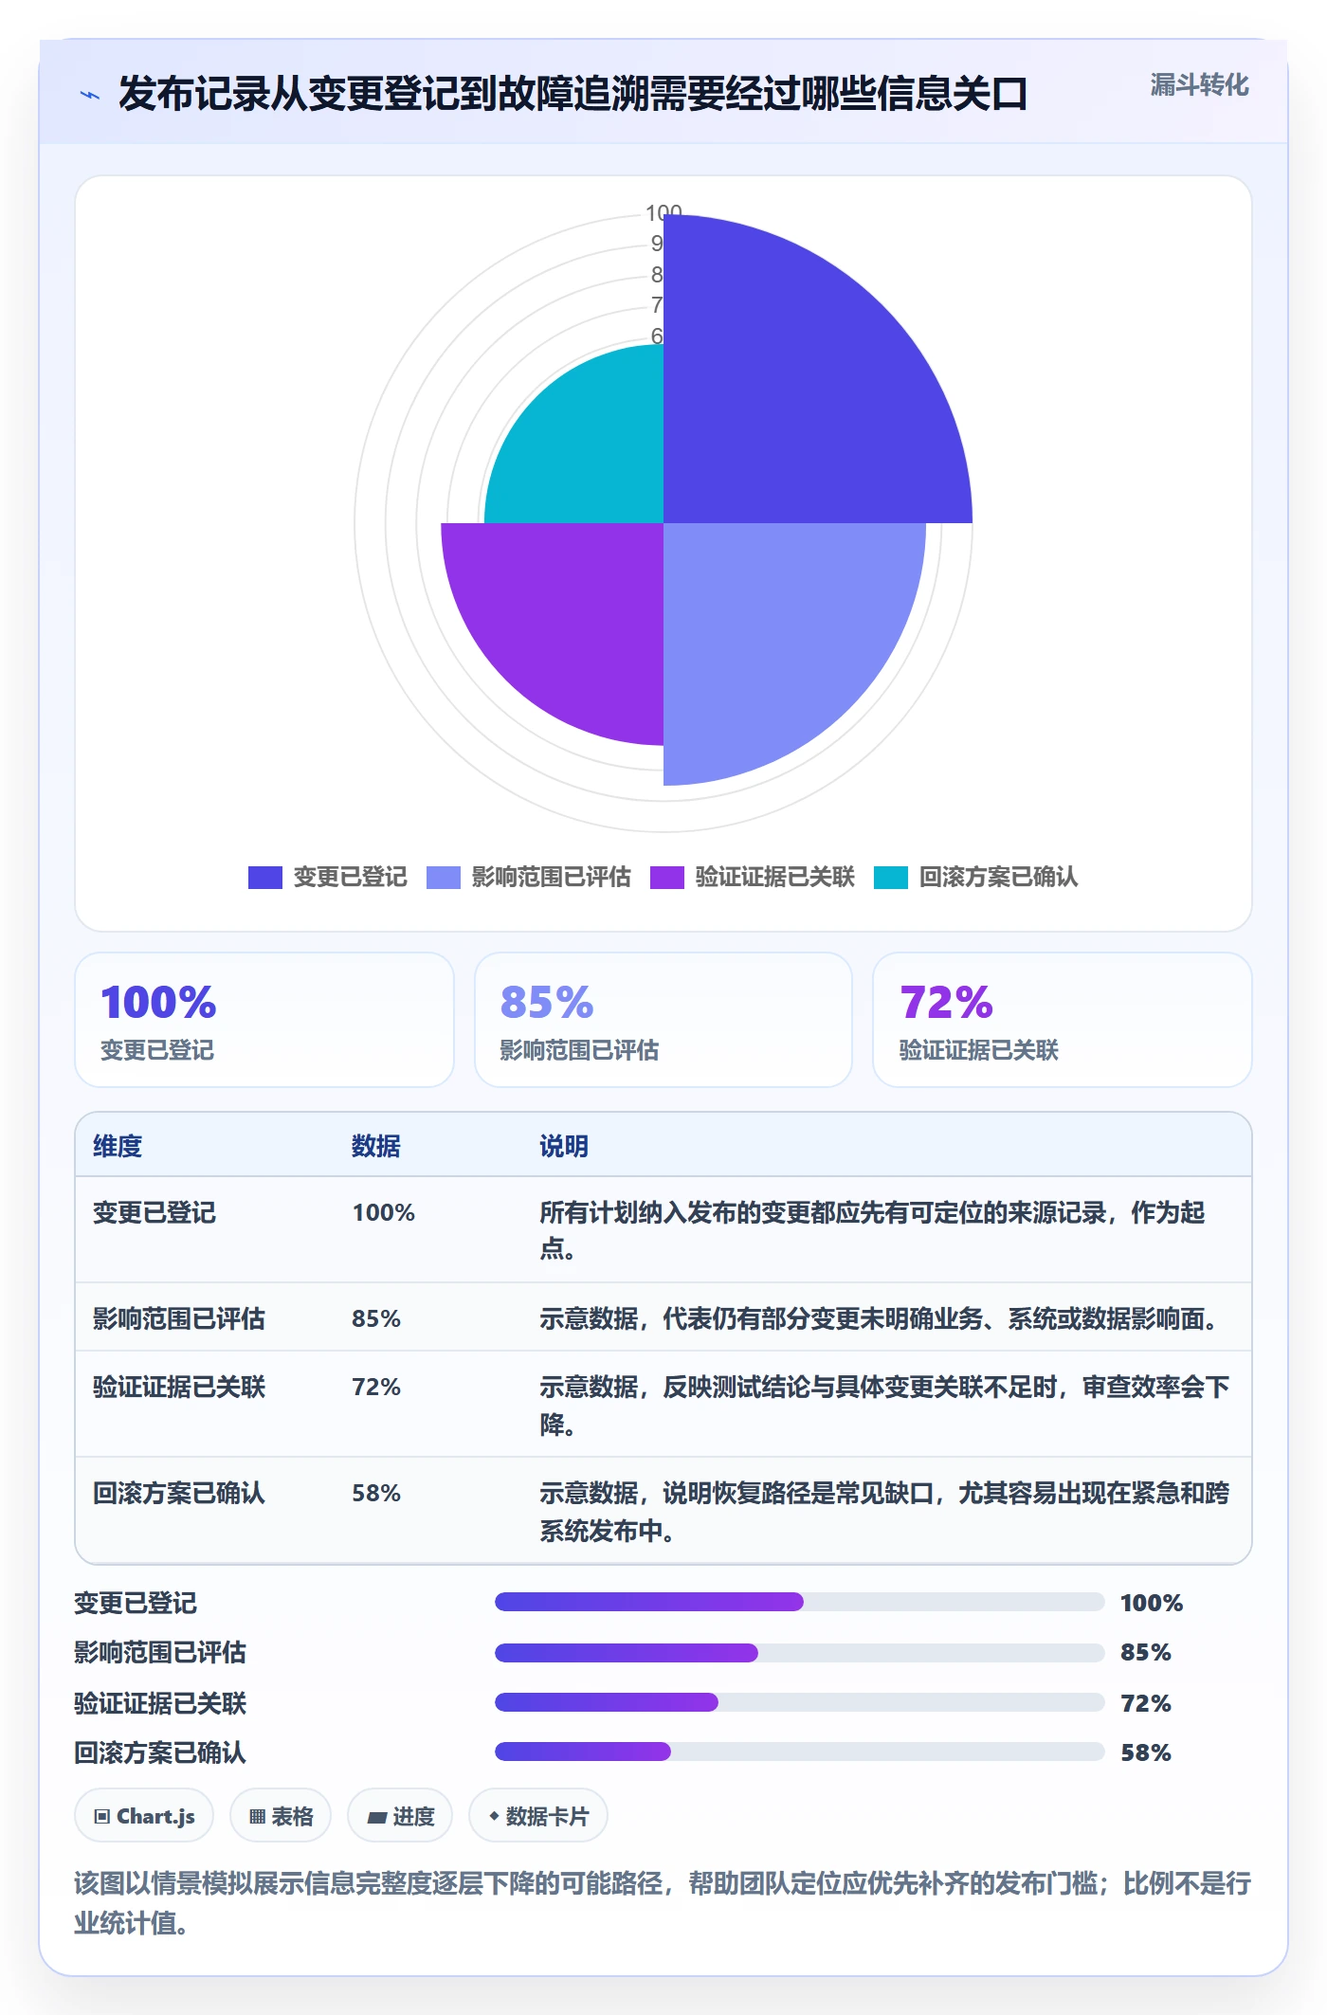Click the 变更已登记 progress bar
1327x2015 pixels.
[x=800, y=1602]
